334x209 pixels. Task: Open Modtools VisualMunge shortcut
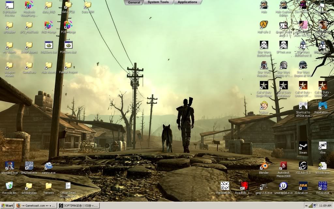29,8
